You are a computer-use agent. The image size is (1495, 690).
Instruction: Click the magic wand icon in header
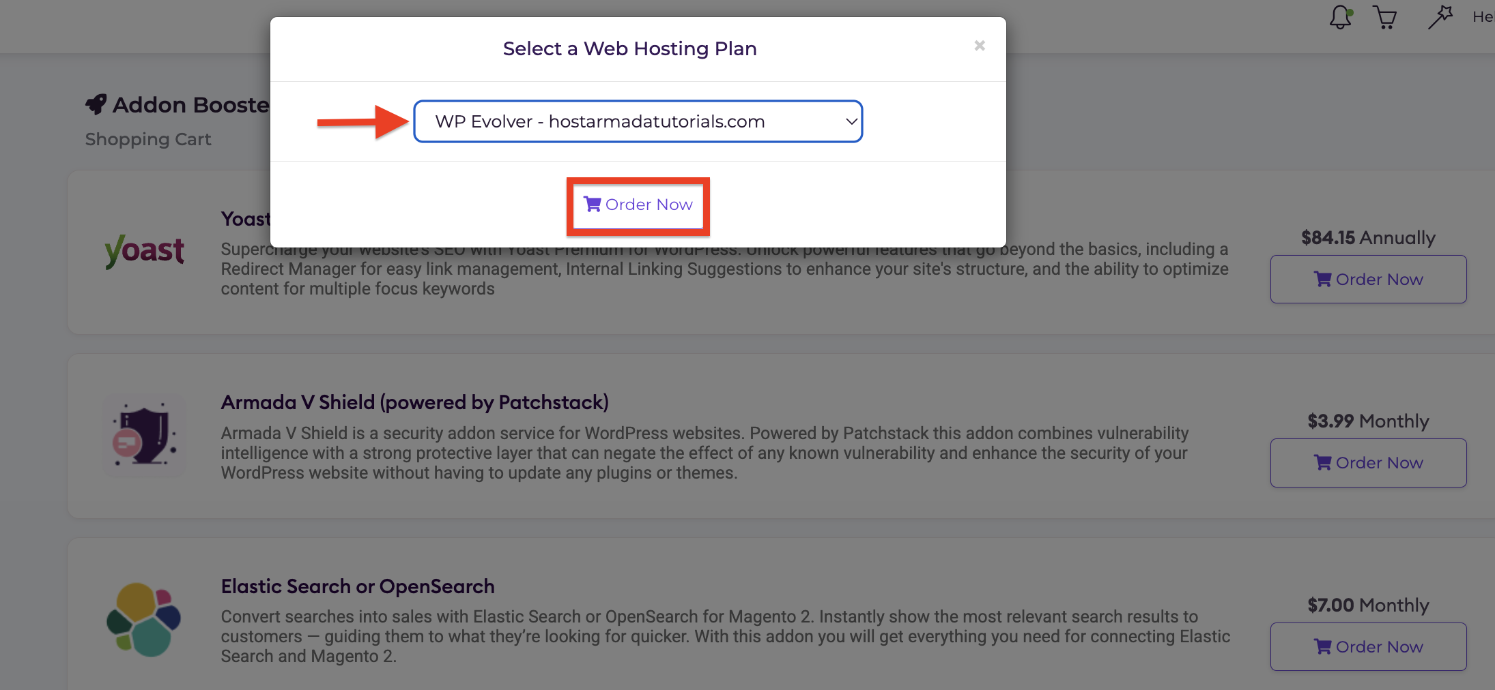(1440, 17)
